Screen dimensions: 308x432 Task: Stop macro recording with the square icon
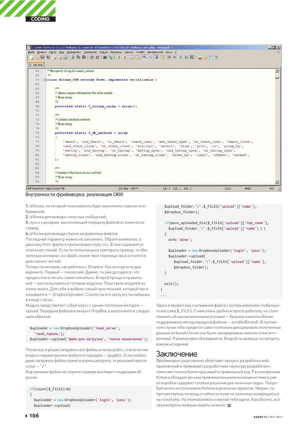tap(175, 58)
